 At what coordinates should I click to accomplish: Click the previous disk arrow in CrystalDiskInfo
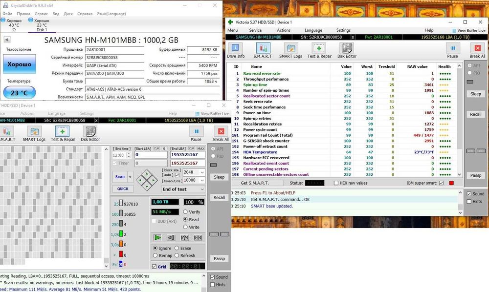pos(7,40)
